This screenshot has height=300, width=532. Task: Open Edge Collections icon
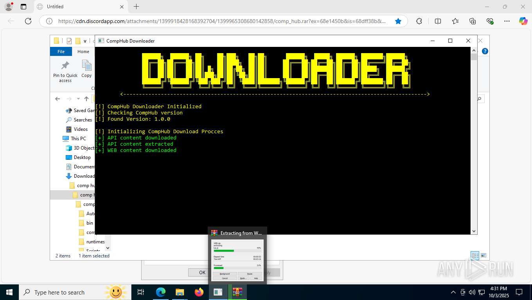473,21
